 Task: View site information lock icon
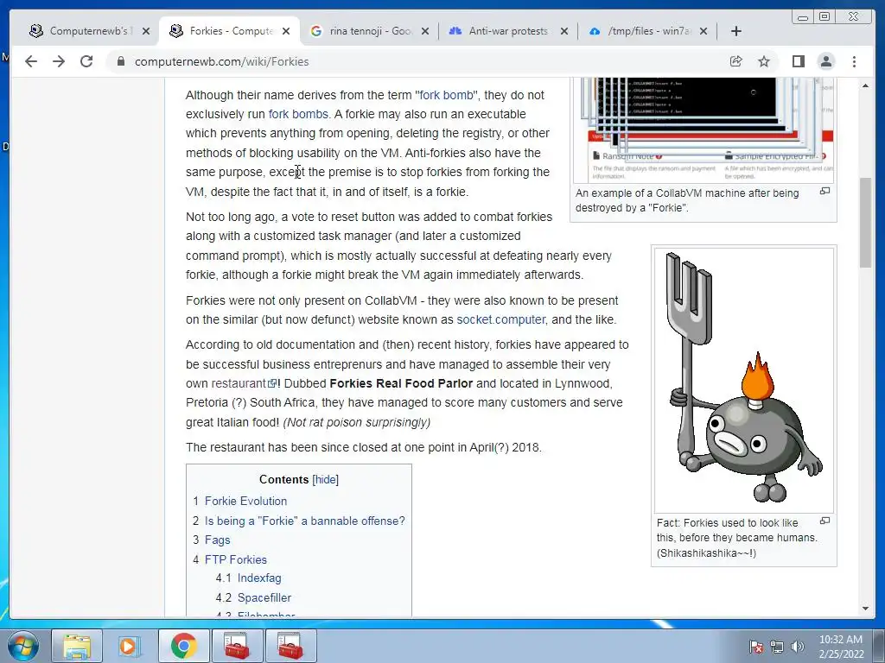[x=121, y=61]
